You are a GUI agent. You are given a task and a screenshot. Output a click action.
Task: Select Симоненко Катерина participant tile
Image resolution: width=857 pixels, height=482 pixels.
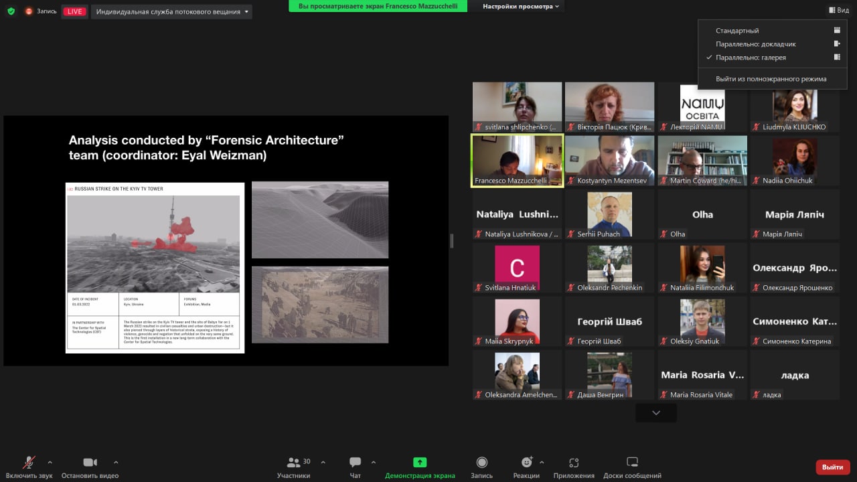click(795, 321)
